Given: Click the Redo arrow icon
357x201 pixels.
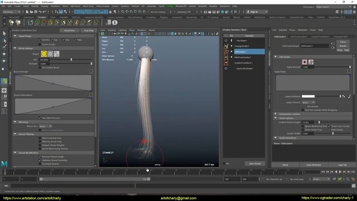Looking at the screenshot, I should (x=45, y=12).
